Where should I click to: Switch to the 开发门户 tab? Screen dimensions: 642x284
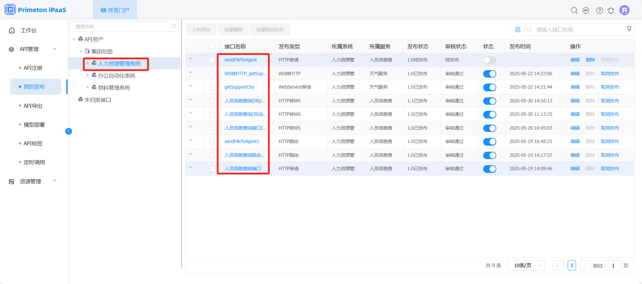click(115, 10)
